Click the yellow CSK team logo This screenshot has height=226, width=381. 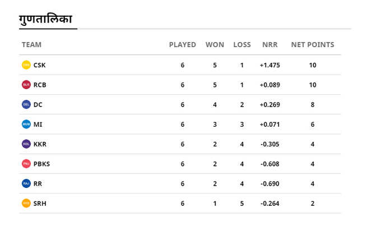[x=26, y=65]
